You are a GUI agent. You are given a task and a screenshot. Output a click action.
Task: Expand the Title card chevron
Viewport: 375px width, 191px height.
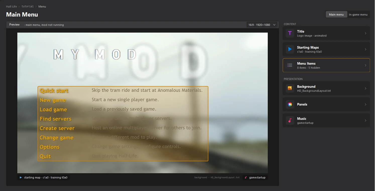point(365,33)
